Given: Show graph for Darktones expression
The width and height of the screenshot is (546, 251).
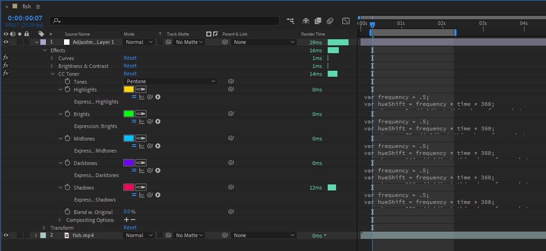Looking at the screenshot, I should [x=142, y=171].
